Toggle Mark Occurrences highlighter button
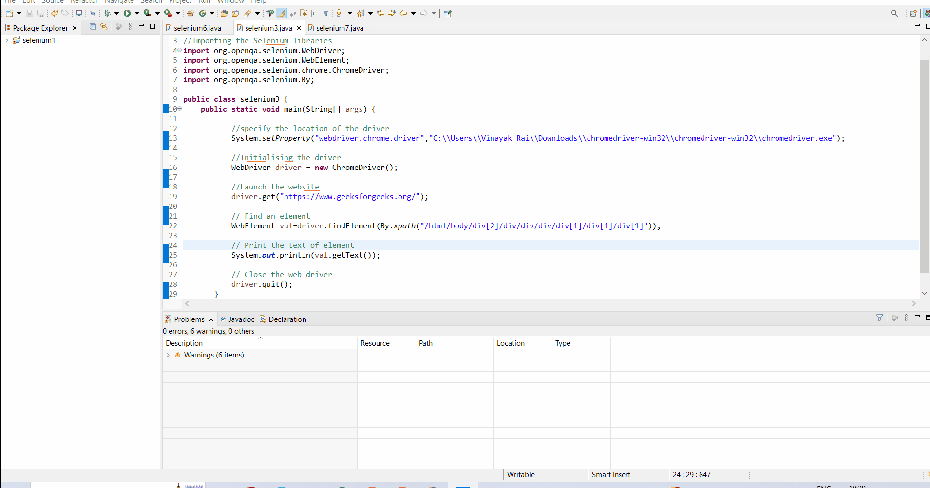Viewport: 930px width, 488px height. tap(282, 13)
